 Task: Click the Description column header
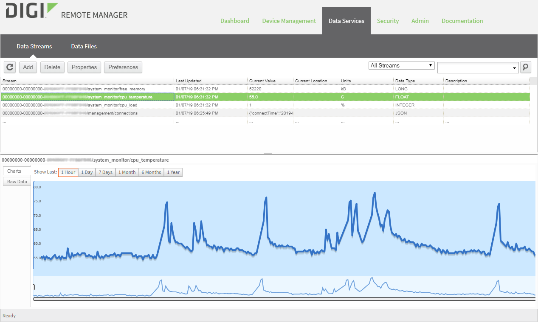[x=487, y=81]
